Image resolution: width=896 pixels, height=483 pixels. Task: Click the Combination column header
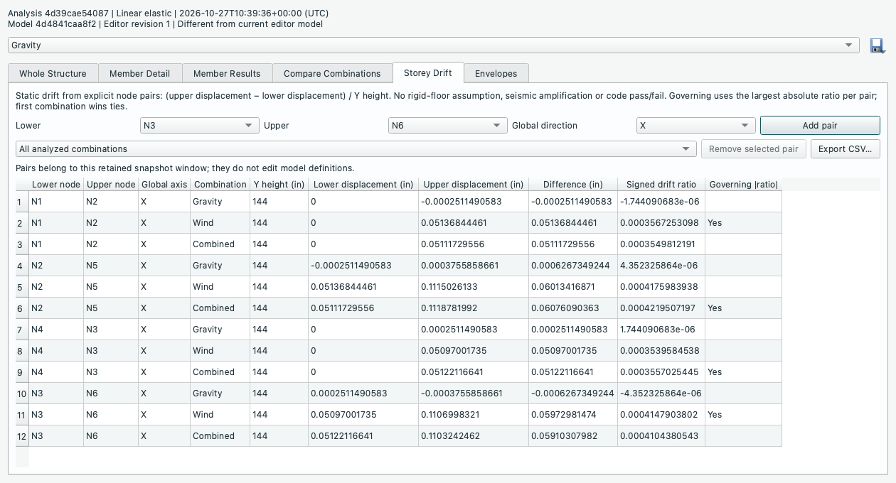pos(220,185)
